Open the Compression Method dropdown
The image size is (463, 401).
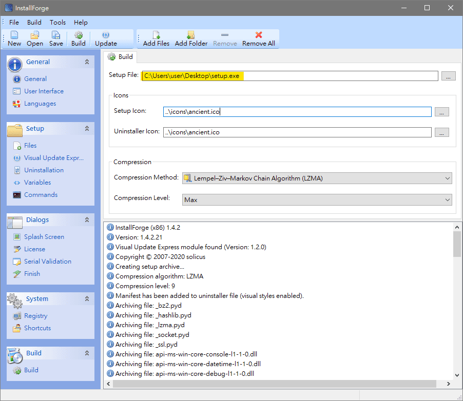(317, 178)
